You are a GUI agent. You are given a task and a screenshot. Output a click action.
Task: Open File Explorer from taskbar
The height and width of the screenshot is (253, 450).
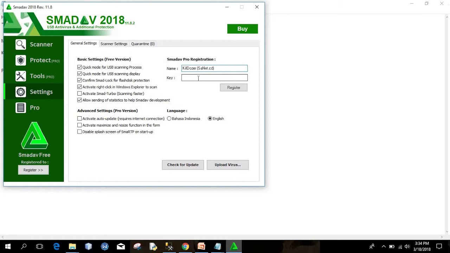72,247
